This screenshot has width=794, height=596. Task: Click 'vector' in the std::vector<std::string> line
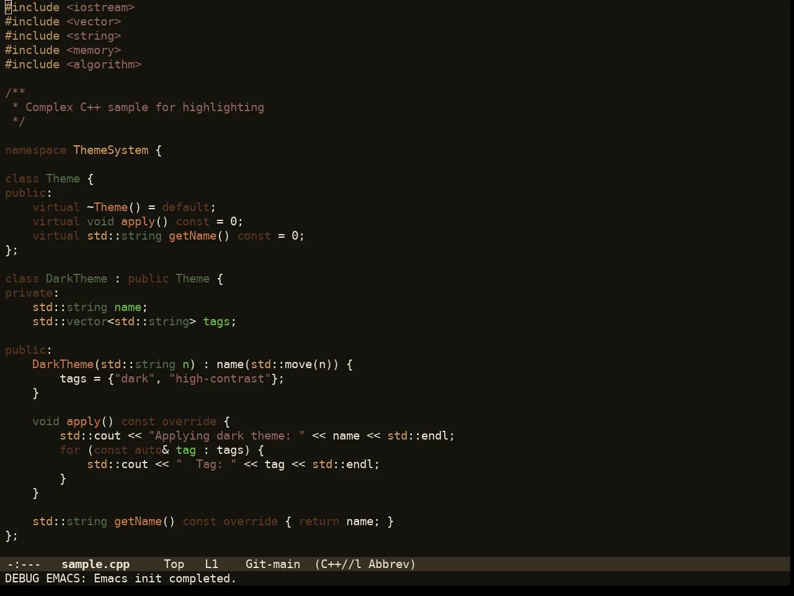point(87,322)
